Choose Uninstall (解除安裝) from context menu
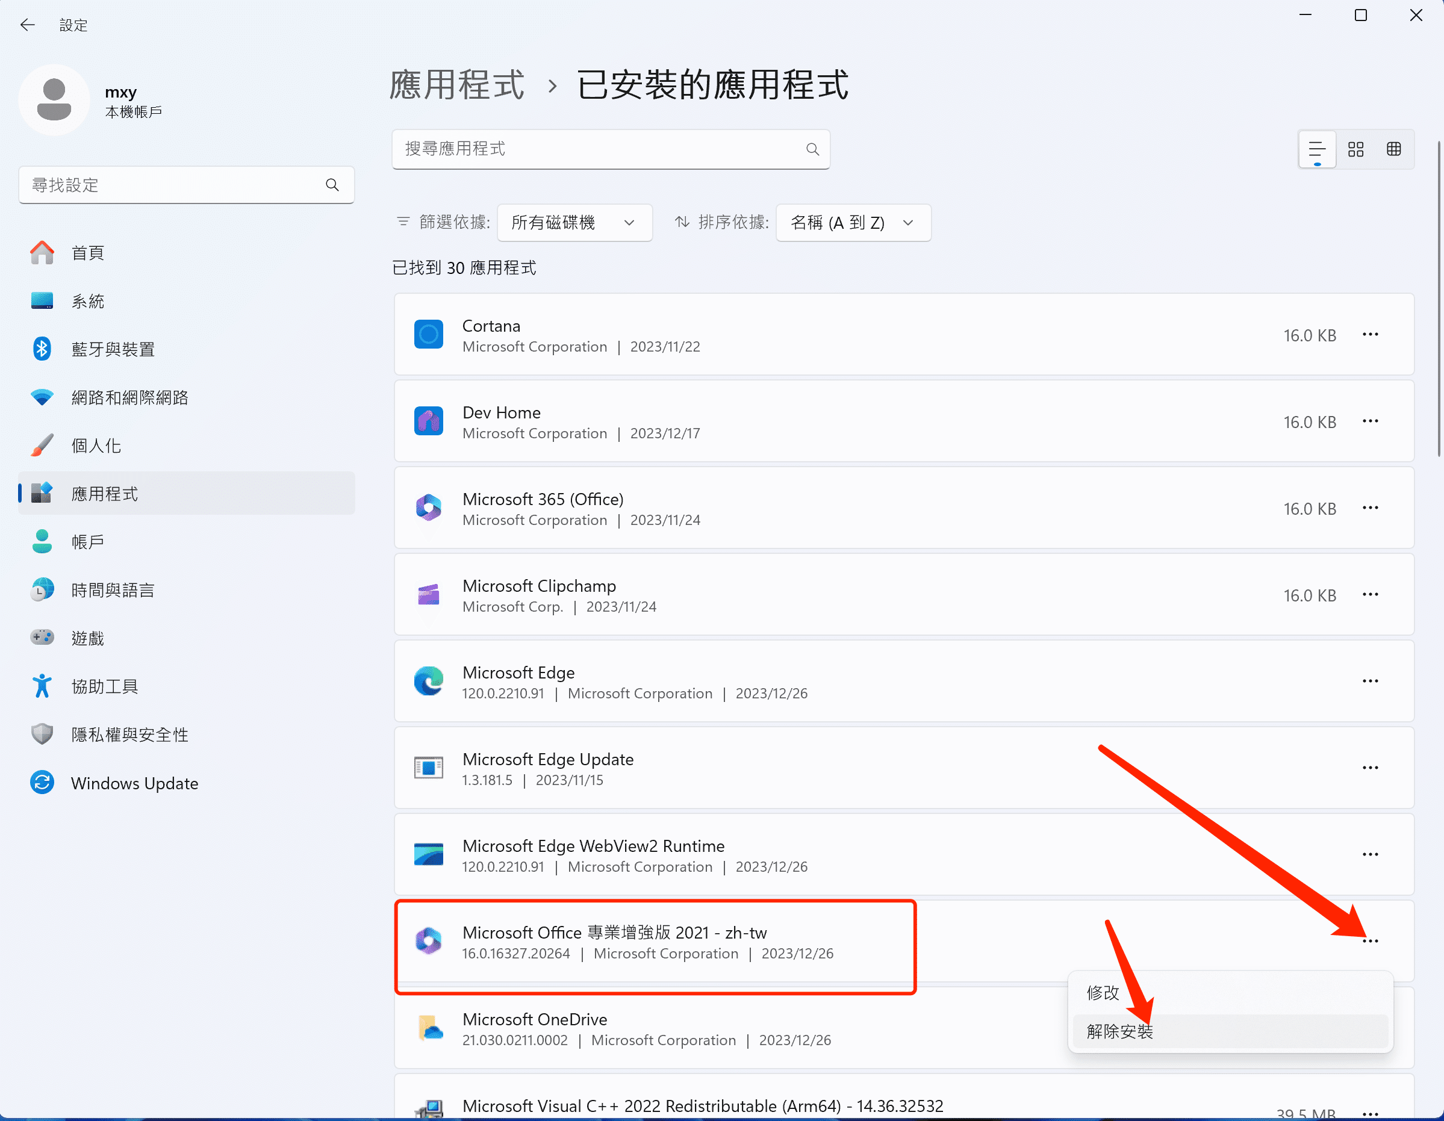The image size is (1444, 1121). coord(1119,1031)
